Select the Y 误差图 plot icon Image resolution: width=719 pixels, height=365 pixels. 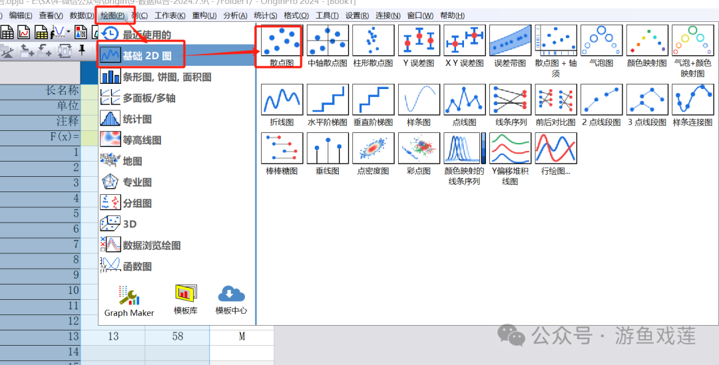pos(419,41)
